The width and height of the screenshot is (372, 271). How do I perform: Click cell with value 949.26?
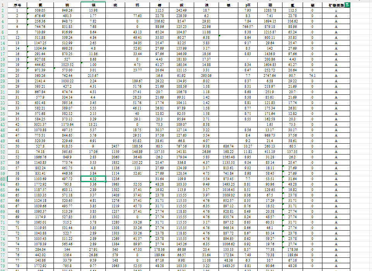pos(67,10)
